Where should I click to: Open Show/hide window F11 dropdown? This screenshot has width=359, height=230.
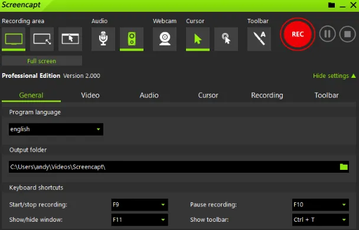coord(140,219)
